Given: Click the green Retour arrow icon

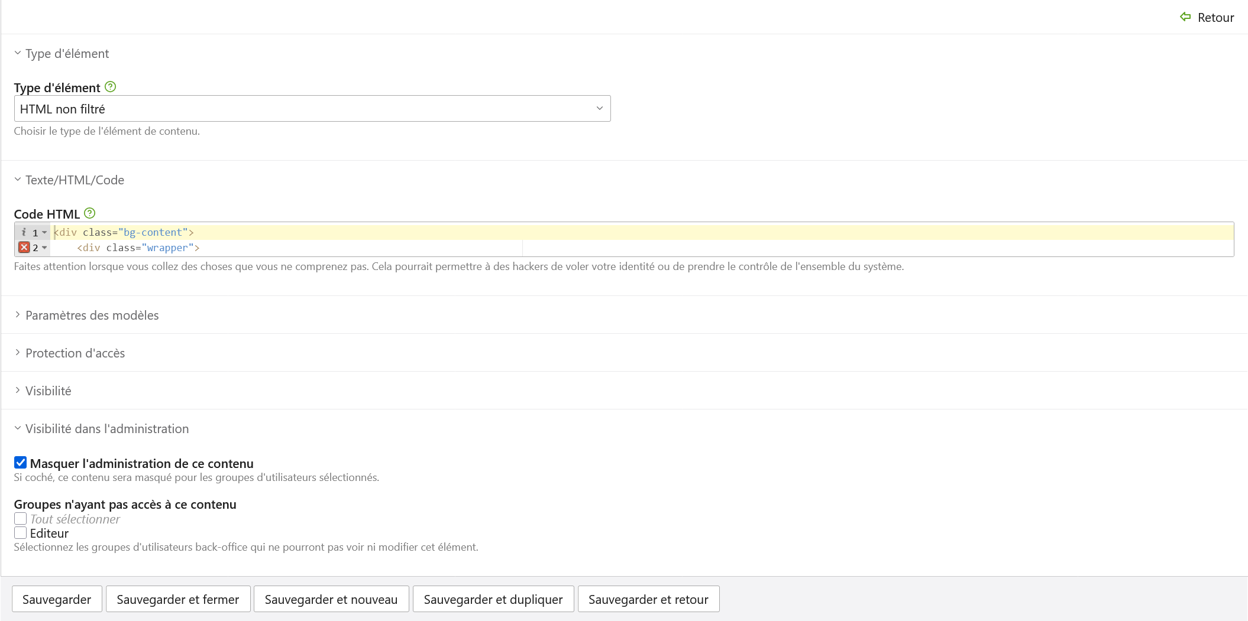Looking at the screenshot, I should [x=1185, y=17].
